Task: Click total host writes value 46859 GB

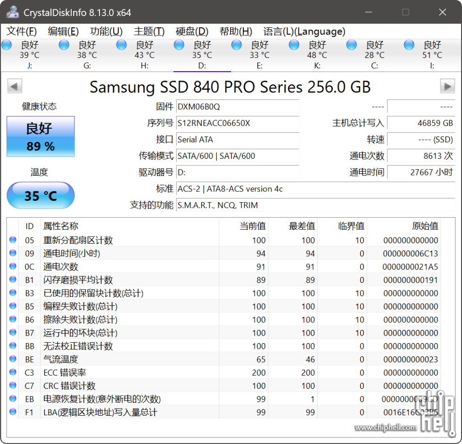Action: point(421,123)
